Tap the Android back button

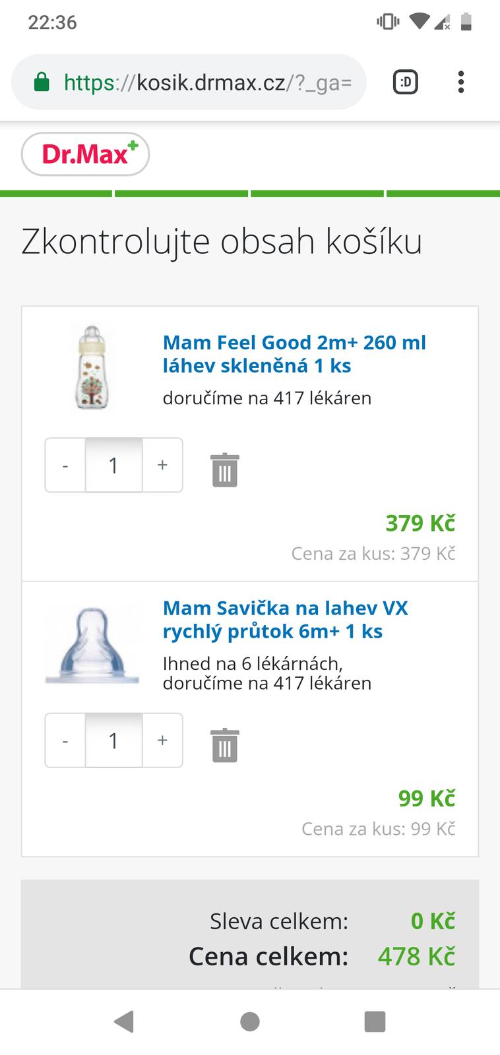tap(124, 1021)
